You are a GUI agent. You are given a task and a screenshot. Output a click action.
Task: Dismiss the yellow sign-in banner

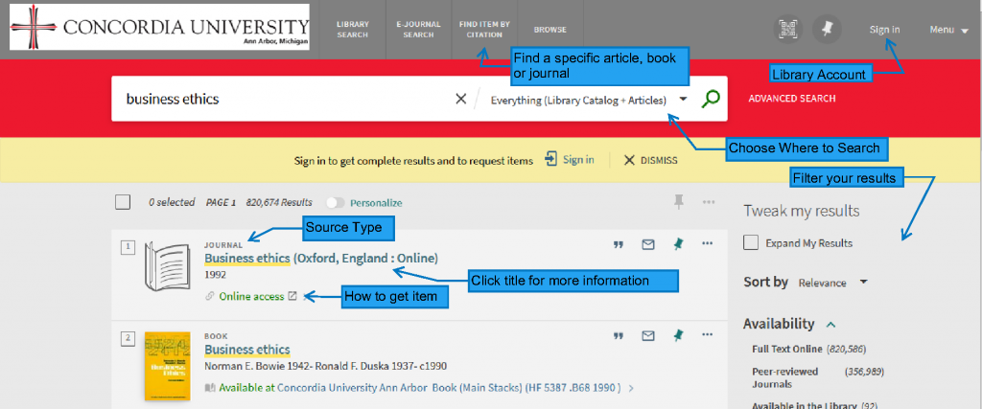[650, 160]
